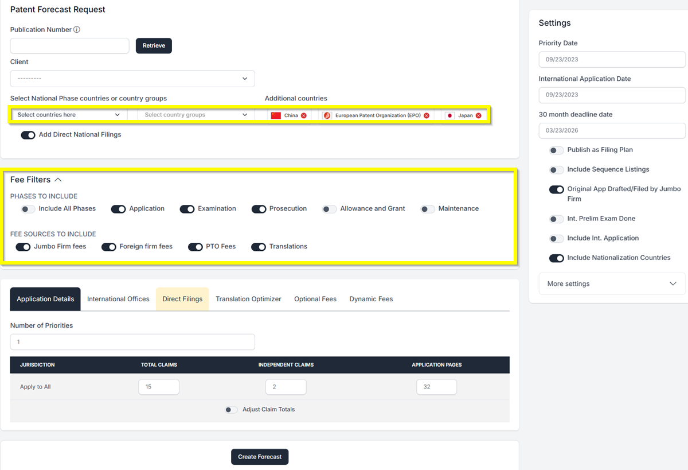Image resolution: width=688 pixels, height=470 pixels.
Task: Expand More settings panel
Action: 612,283
